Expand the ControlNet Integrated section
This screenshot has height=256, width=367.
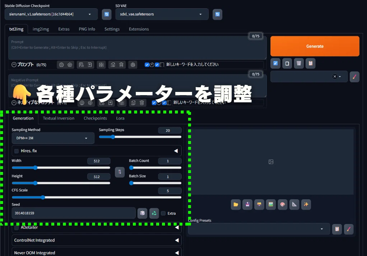97,240
